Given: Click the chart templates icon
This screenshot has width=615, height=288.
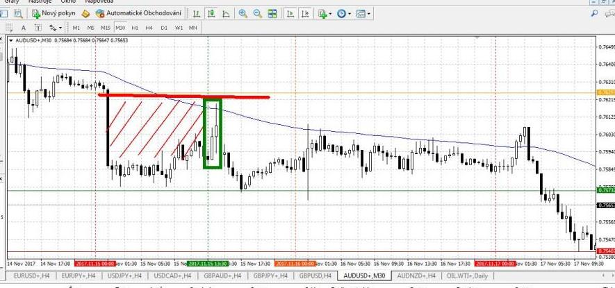Looking at the screenshot, I should point(361,14).
